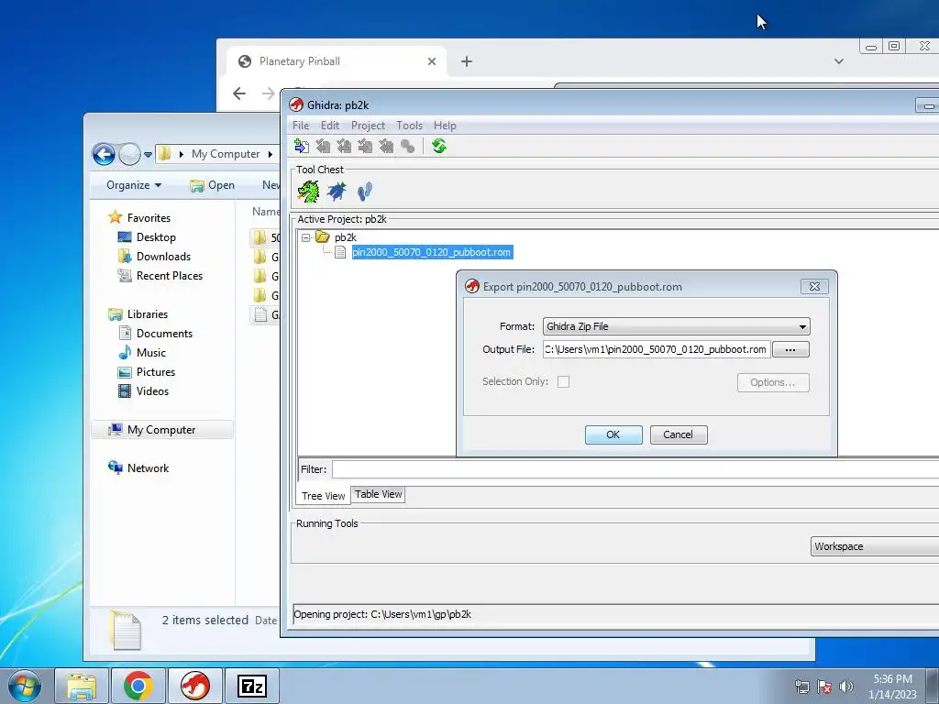939x704 pixels.
Task: Click the first grayed checkout toolbar icon
Action: [x=324, y=146]
